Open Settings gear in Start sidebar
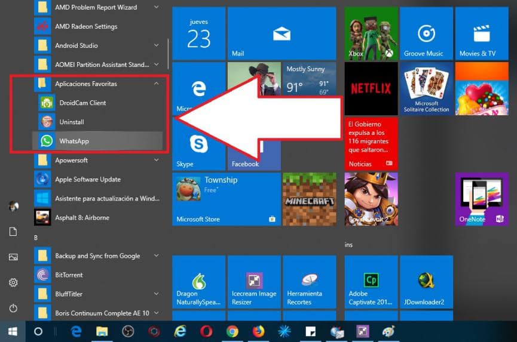 (13, 282)
